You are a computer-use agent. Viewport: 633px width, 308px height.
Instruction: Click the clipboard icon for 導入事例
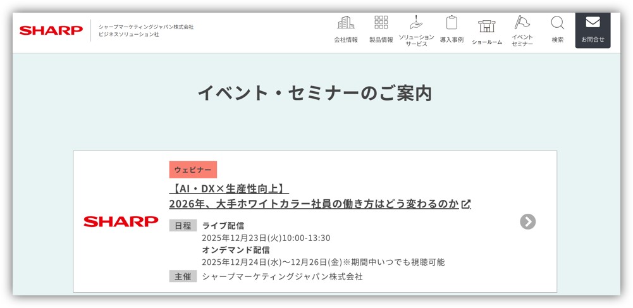click(452, 23)
